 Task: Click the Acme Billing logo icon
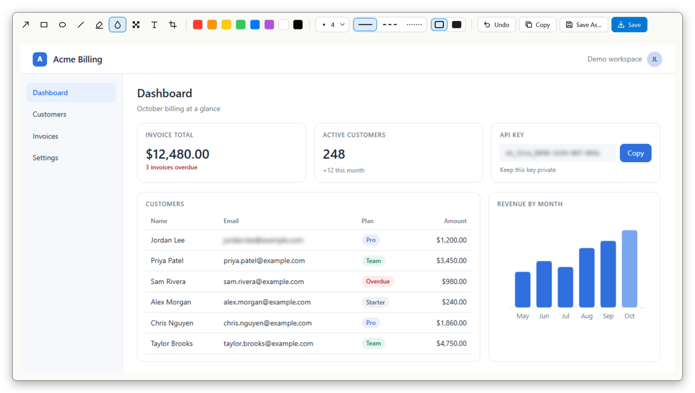point(40,59)
